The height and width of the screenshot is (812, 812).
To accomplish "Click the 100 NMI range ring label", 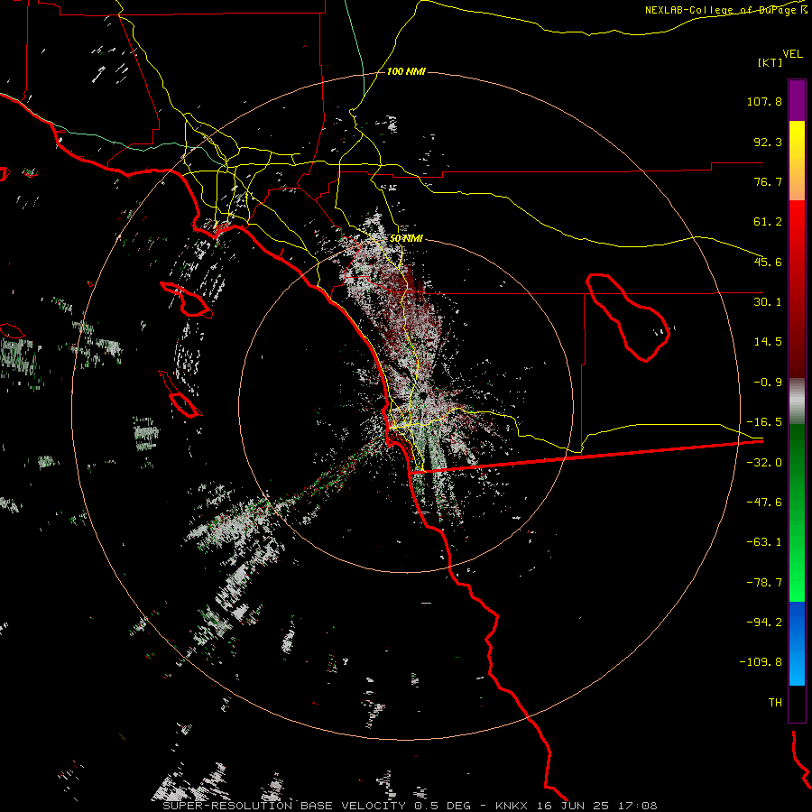I will coord(406,71).
